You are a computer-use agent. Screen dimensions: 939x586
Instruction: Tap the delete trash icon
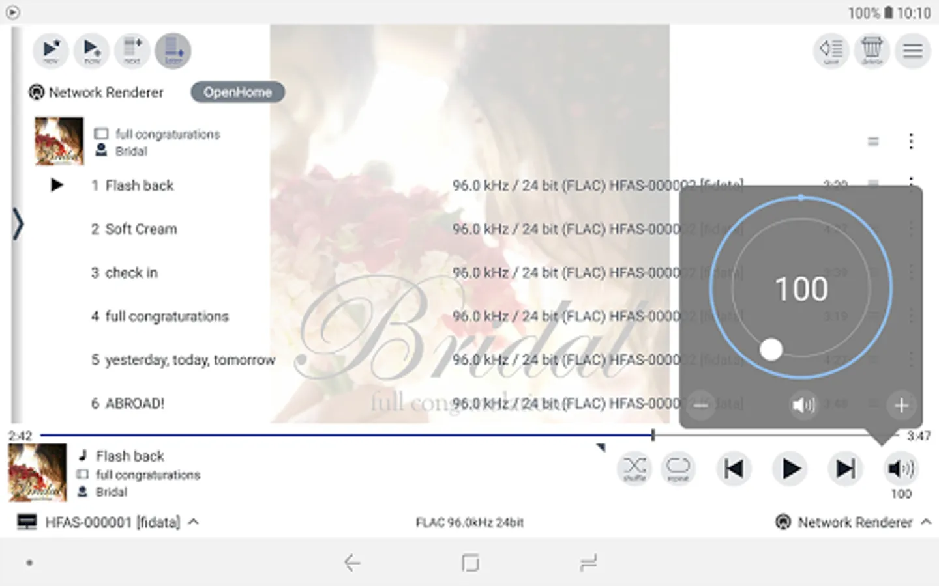point(872,50)
